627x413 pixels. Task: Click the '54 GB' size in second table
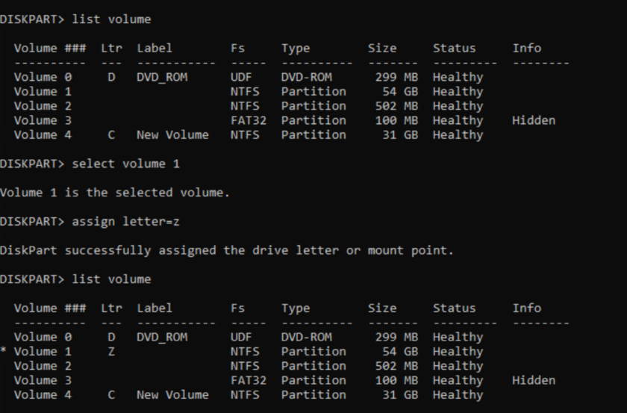tap(400, 351)
